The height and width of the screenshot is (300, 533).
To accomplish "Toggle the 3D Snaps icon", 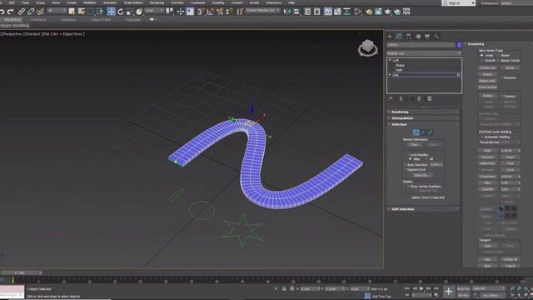I will point(201,12).
